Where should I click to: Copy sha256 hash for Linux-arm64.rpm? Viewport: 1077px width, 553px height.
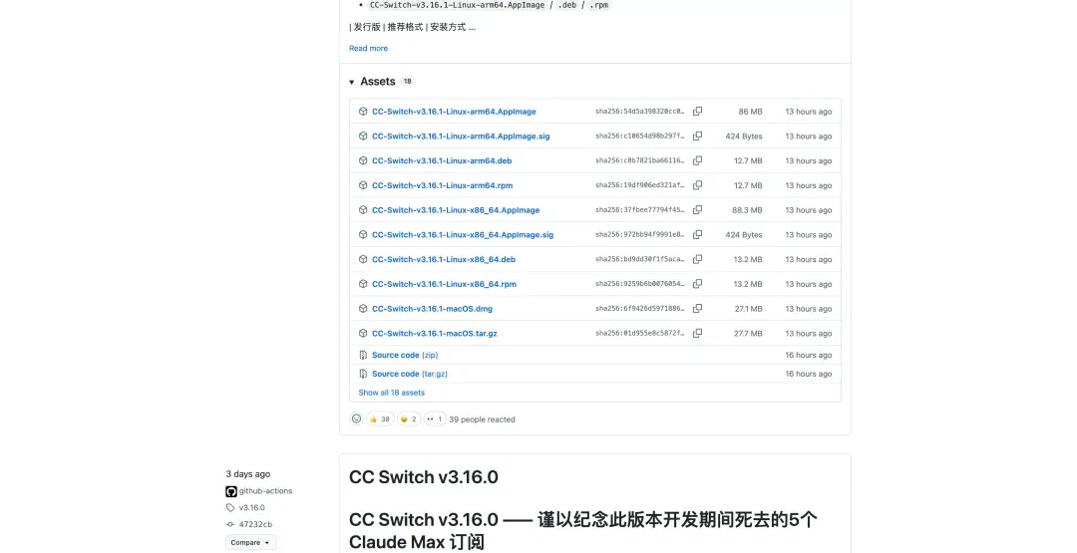tap(697, 185)
